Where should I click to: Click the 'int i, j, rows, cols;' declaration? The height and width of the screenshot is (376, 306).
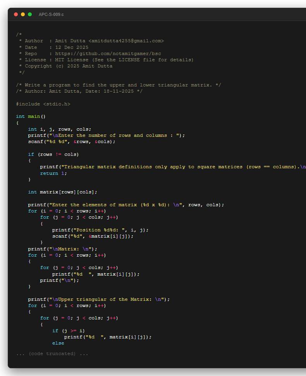tap(60, 129)
